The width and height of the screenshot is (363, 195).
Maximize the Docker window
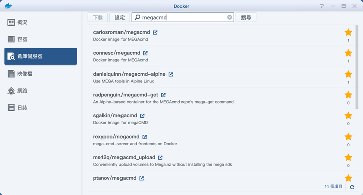point(344,6)
